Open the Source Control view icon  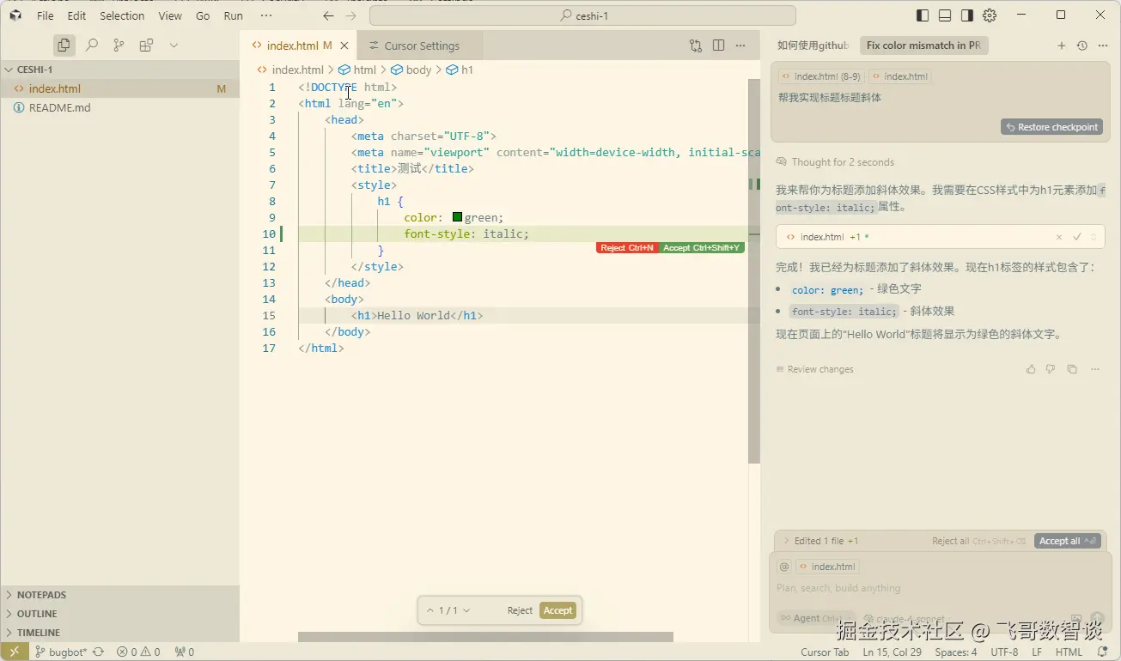[x=119, y=45]
